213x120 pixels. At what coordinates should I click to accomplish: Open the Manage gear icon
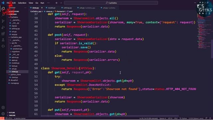coord(3,114)
